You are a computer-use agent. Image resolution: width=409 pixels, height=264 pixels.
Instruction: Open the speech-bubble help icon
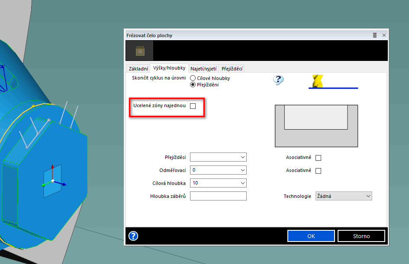click(278, 80)
